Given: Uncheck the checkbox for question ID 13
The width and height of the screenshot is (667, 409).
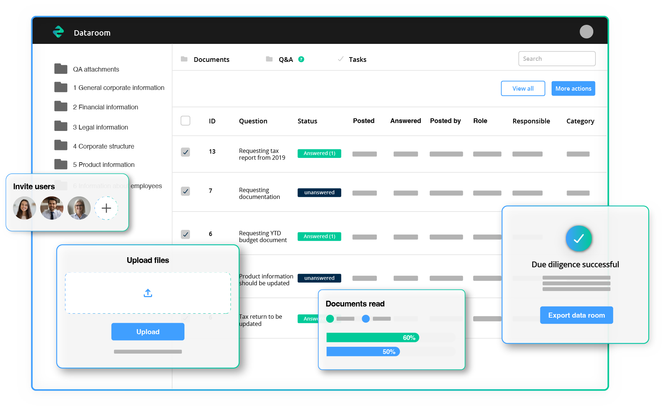Looking at the screenshot, I should (x=185, y=152).
